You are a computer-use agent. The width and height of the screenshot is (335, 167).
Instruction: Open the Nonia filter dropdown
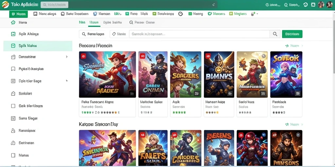119,34
